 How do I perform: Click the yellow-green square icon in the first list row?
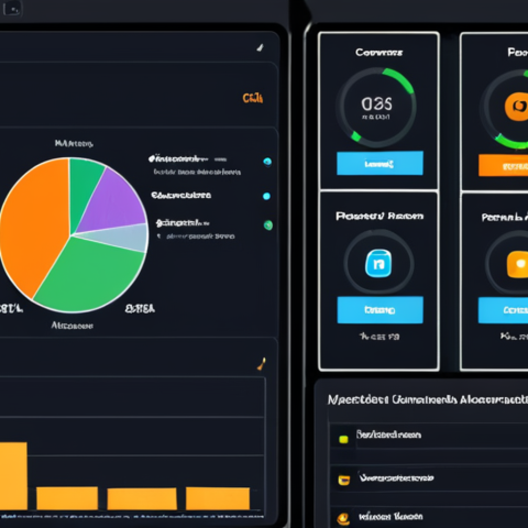click(x=343, y=439)
